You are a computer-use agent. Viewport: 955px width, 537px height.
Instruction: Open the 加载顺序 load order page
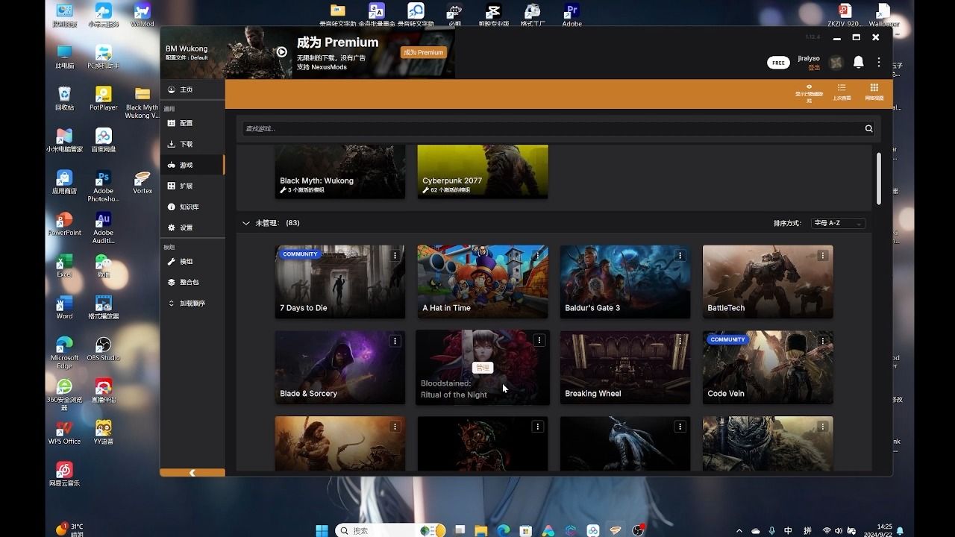[192, 304]
